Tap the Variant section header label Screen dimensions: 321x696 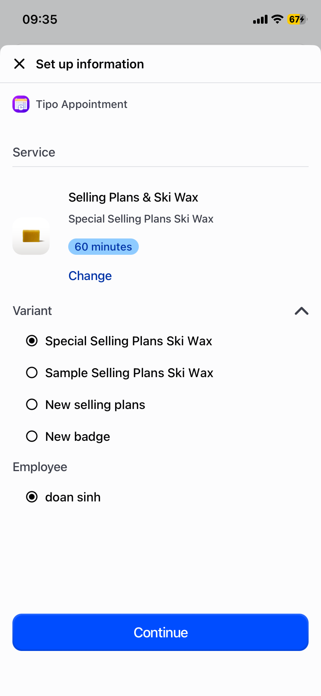(x=33, y=311)
